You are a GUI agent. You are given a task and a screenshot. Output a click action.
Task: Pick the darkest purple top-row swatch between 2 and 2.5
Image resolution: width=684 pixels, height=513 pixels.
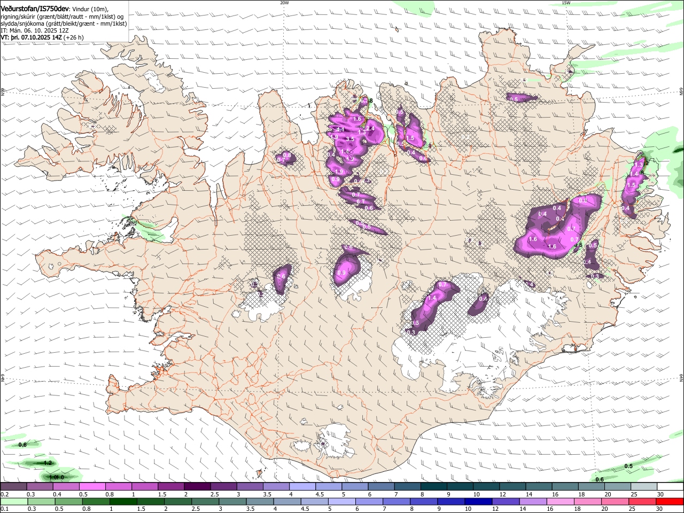[x=197, y=486]
